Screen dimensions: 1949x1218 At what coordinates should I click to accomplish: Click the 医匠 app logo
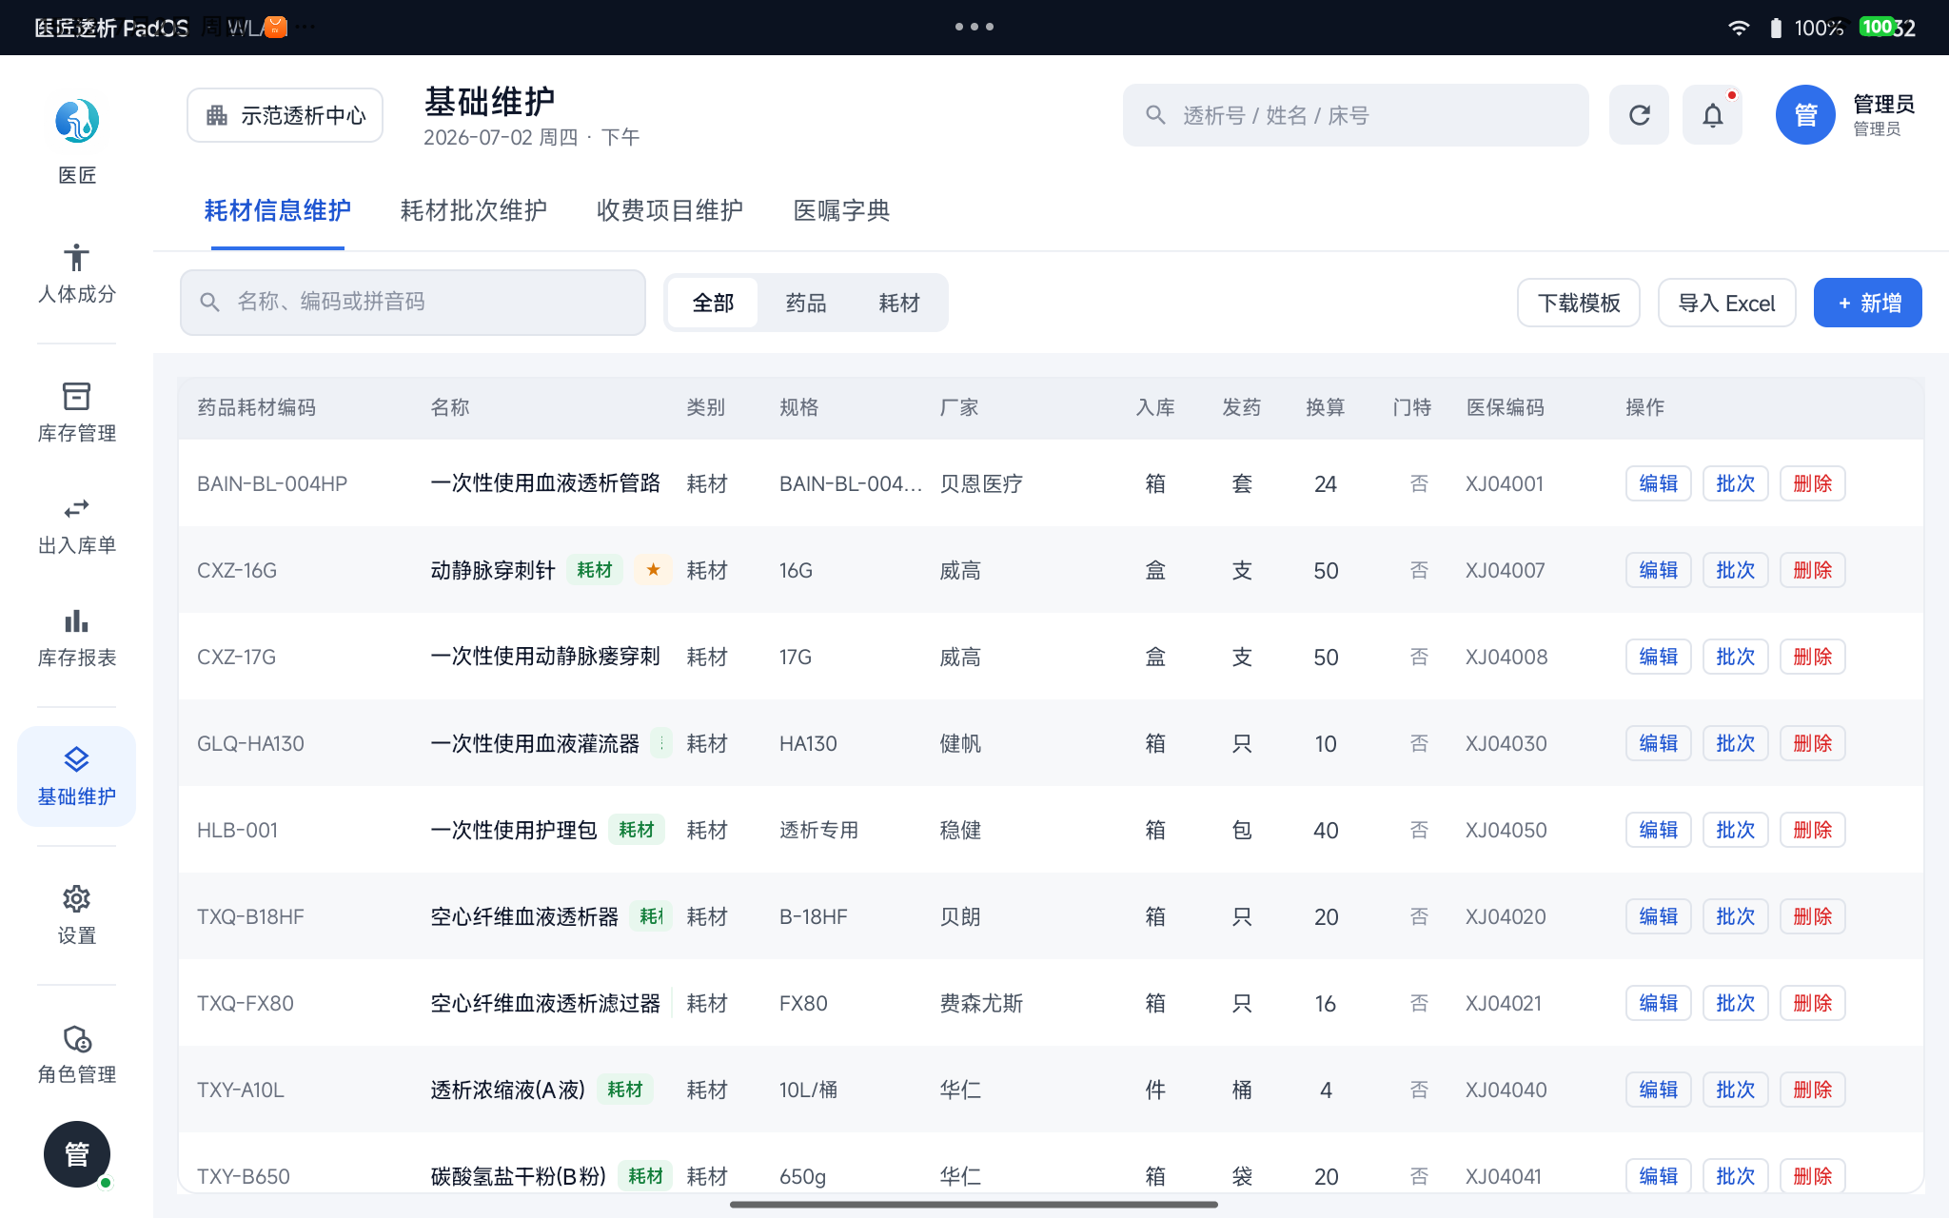tap(77, 122)
